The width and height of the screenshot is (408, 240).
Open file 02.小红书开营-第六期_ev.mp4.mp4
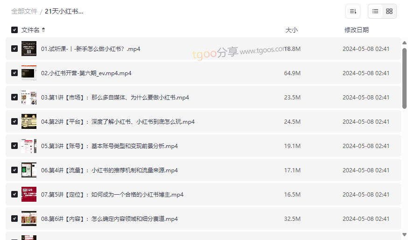click(86, 73)
